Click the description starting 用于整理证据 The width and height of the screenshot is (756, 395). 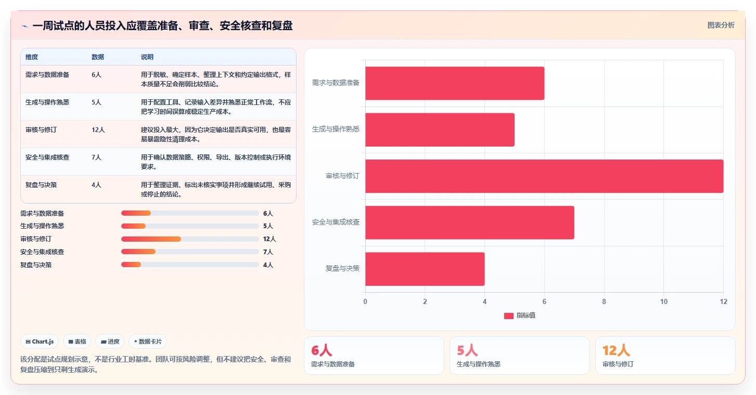(x=216, y=189)
